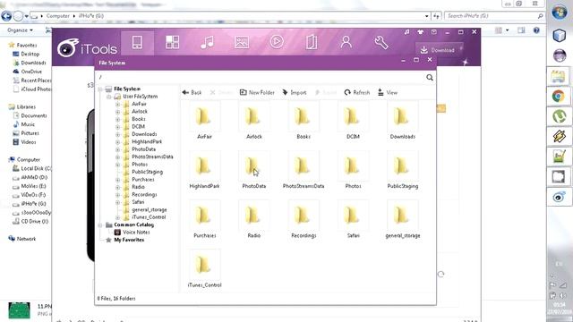573x322 pixels.
Task: Open the Applications tab in iTools
Action: coord(172,42)
